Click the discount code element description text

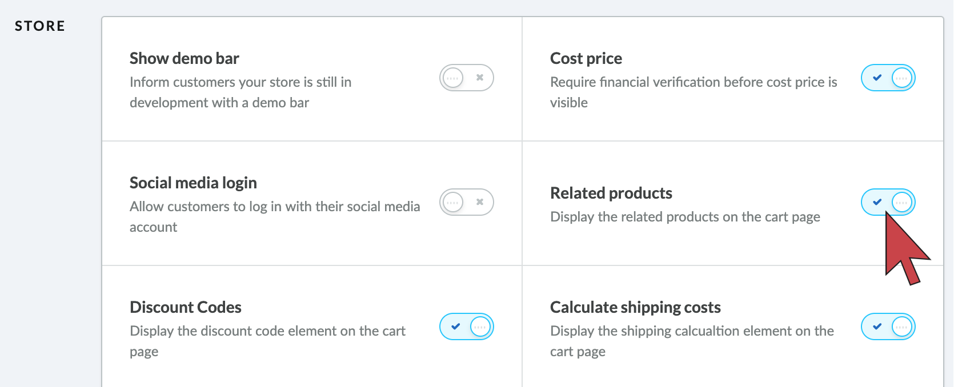(267, 341)
